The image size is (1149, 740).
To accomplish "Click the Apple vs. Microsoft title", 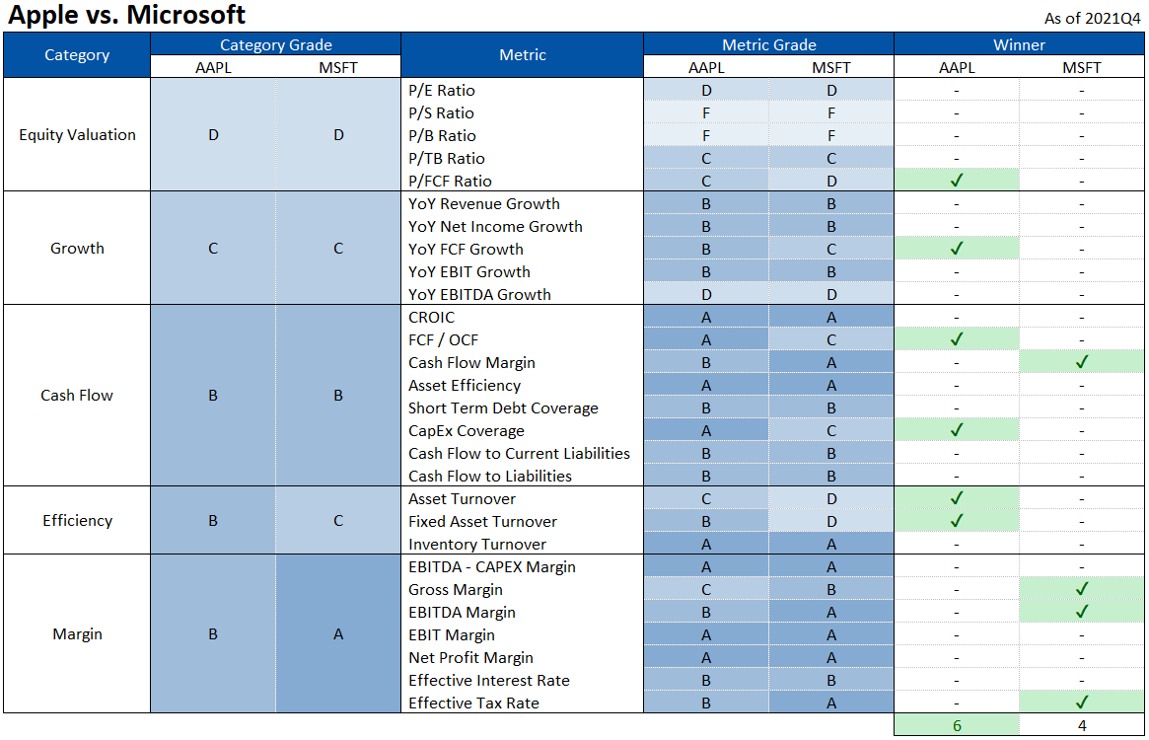I will (127, 15).
